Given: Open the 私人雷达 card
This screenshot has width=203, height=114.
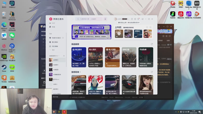Looking at the screenshot, I should click(96, 57).
